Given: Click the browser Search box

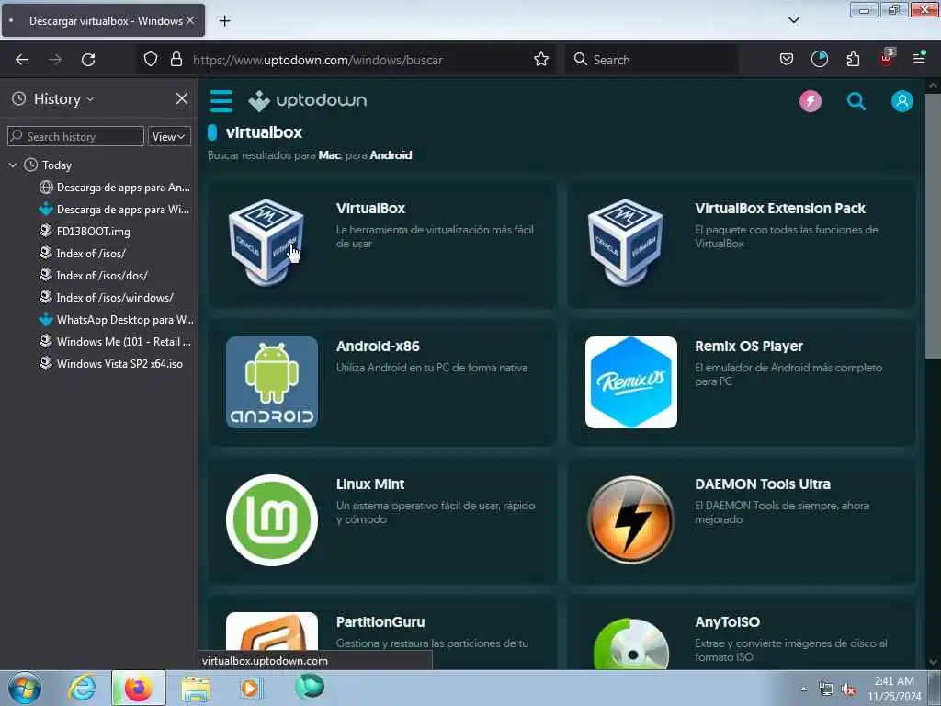Looking at the screenshot, I should tap(652, 60).
